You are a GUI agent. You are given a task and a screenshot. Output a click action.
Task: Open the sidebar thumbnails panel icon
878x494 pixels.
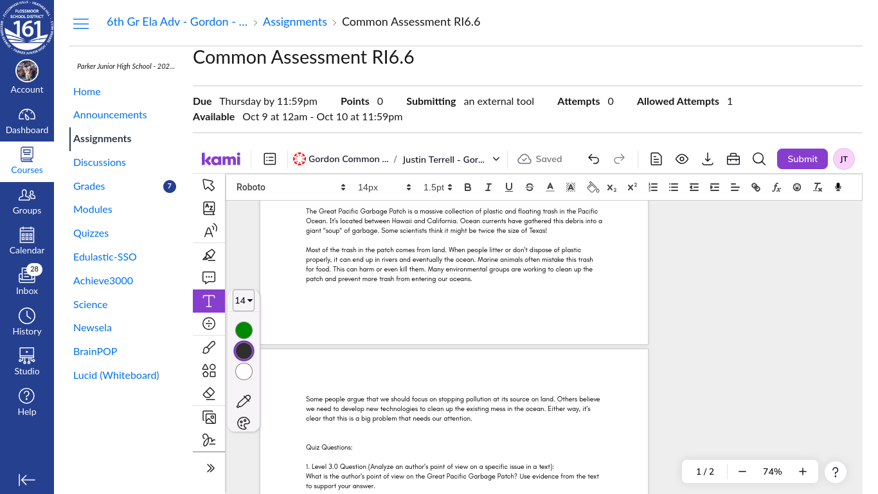point(270,159)
